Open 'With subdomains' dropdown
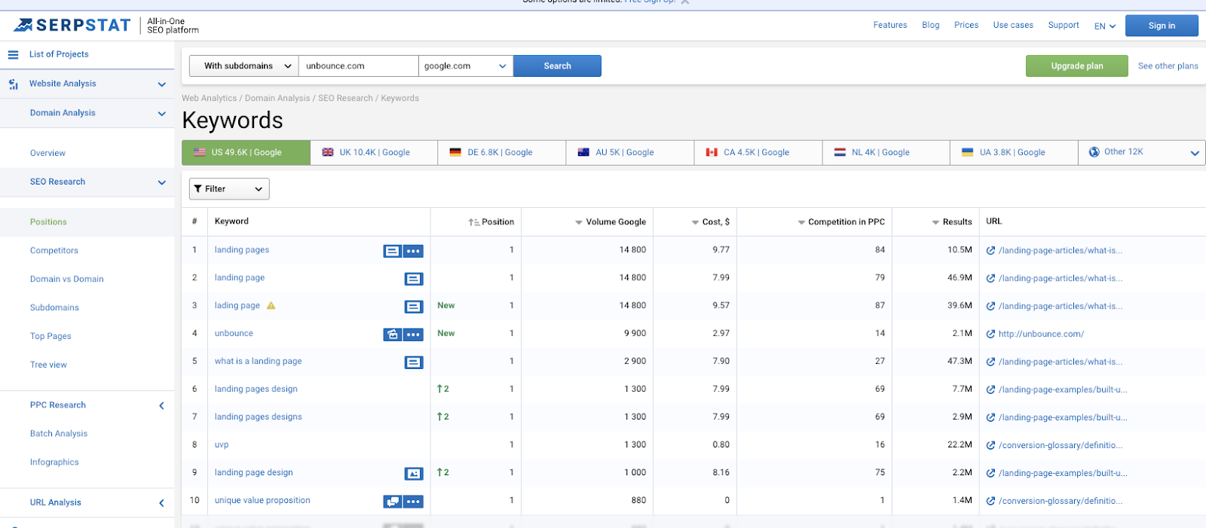Image resolution: width=1206 pixels, height=528 pixels. (x=244, y=66)
